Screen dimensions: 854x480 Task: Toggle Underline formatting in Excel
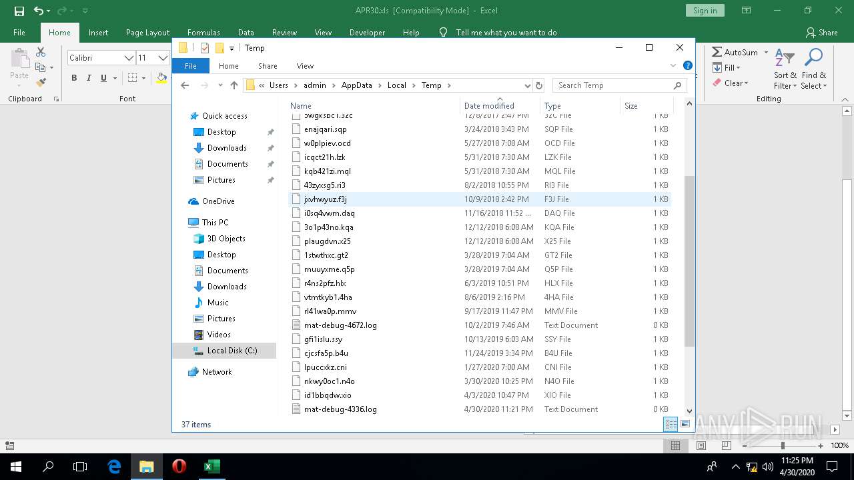click(x=103, y=78)
